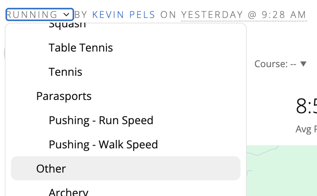Open Kevin Pels profile link
Image resolution: width=317 pixels, height=196 pixels.
click(x=124, y=15)
